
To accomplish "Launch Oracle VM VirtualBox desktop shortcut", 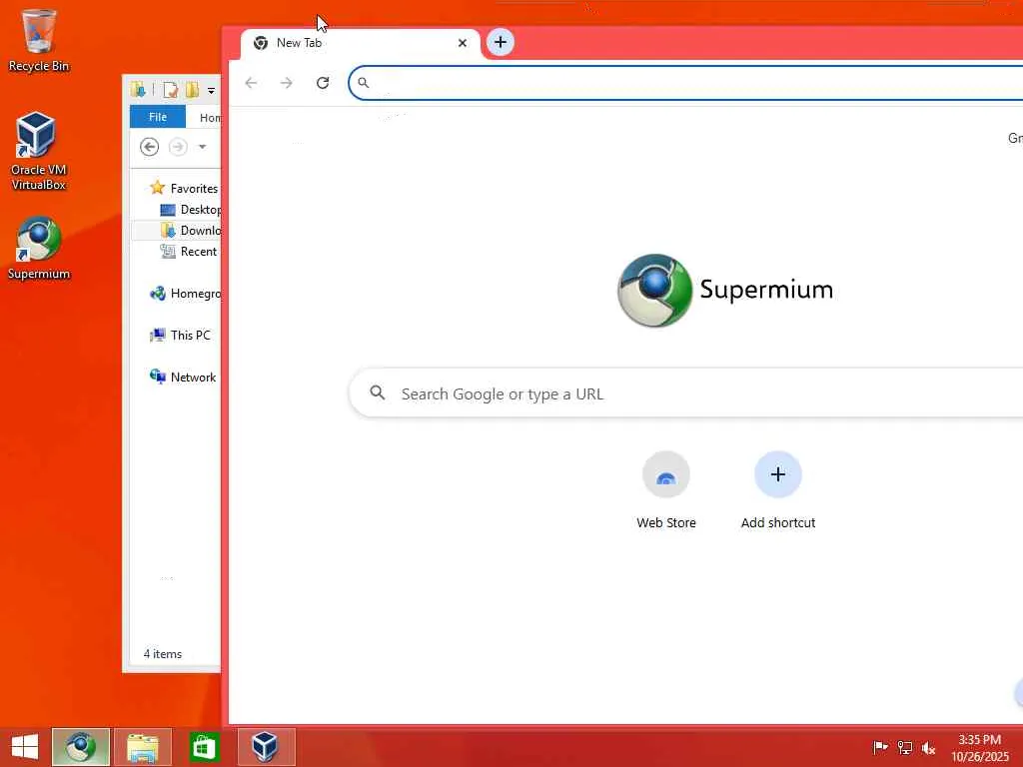I will pyautogui.click(x=39, y=151).
